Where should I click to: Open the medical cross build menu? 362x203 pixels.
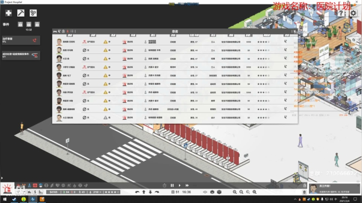[x=9, y=13]
